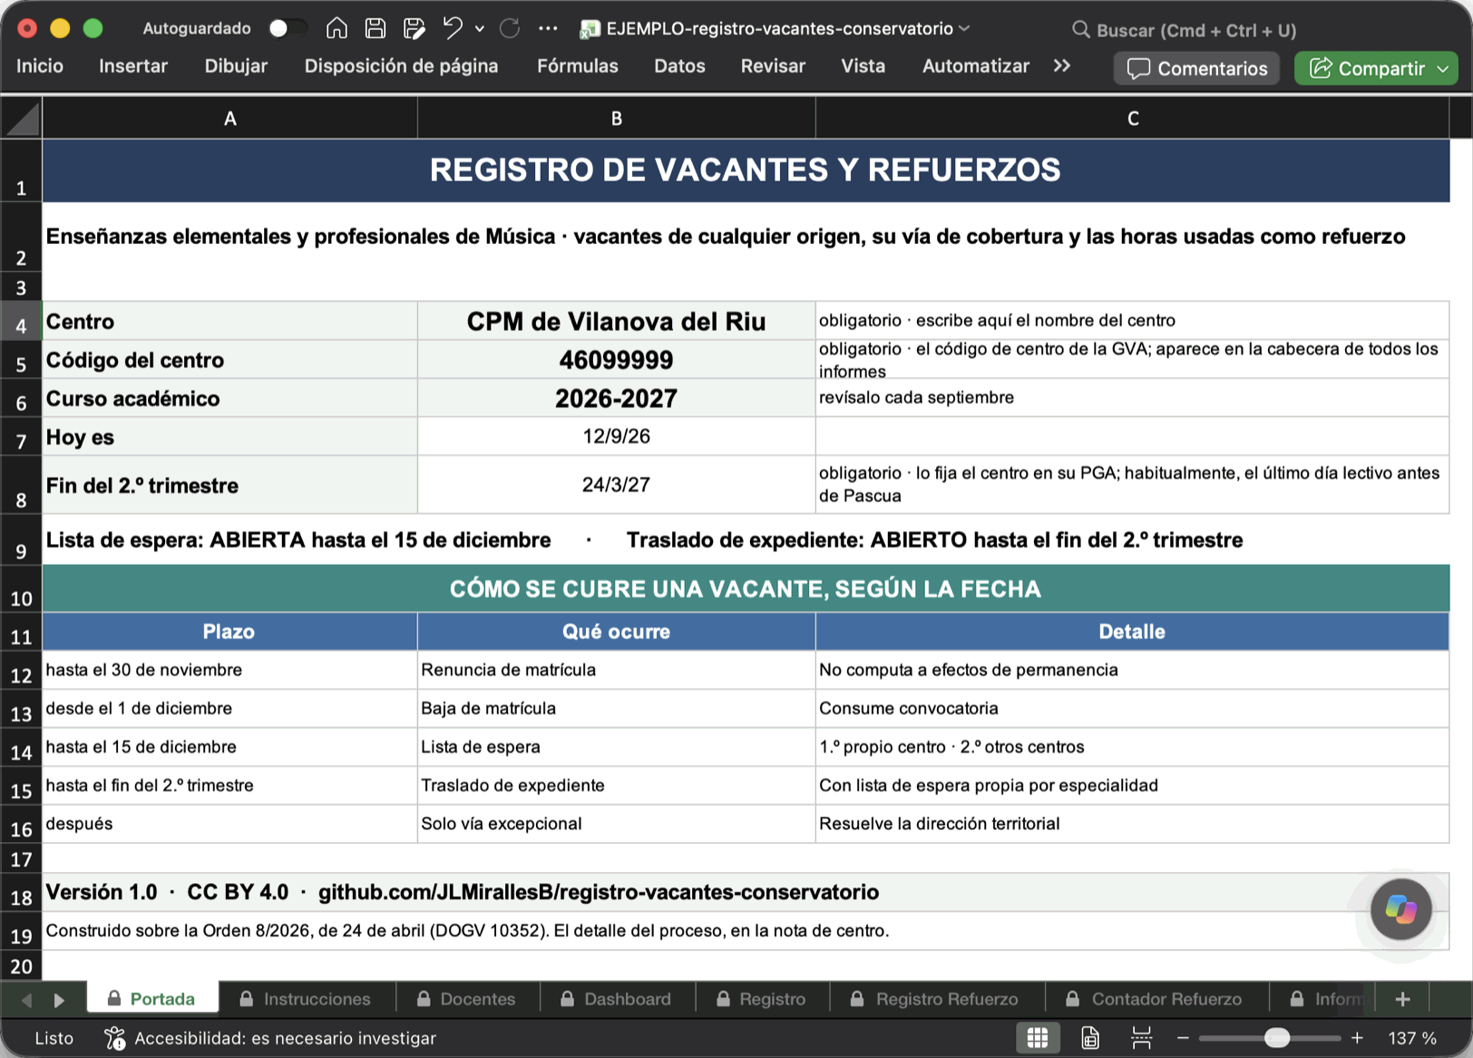This screenshot has height=1058, width=1473.
Task: Open the undo history dropdown arrow
Action: coord(480,29)
